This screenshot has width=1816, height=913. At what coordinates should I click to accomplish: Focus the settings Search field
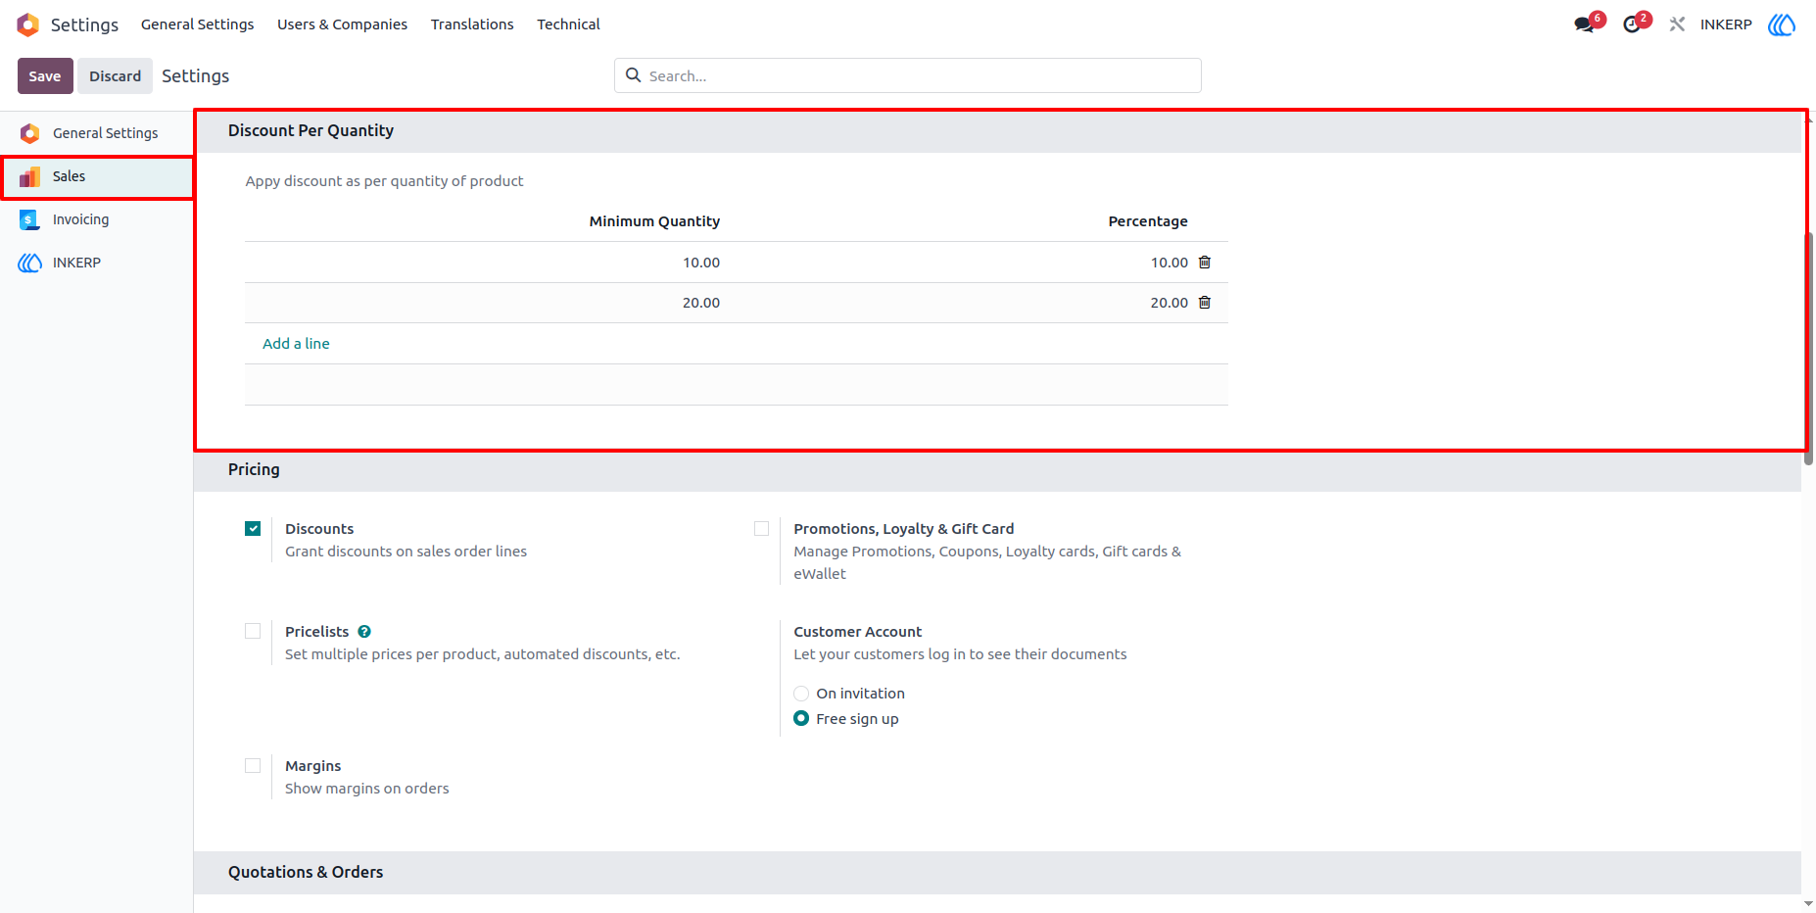click(908, 75)
